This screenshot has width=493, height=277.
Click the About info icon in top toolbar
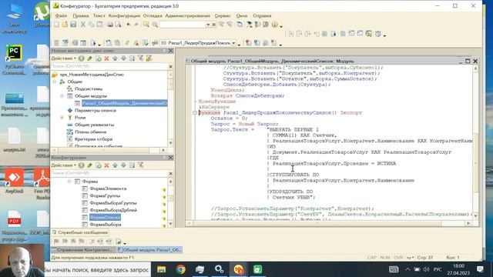point(274,25)
